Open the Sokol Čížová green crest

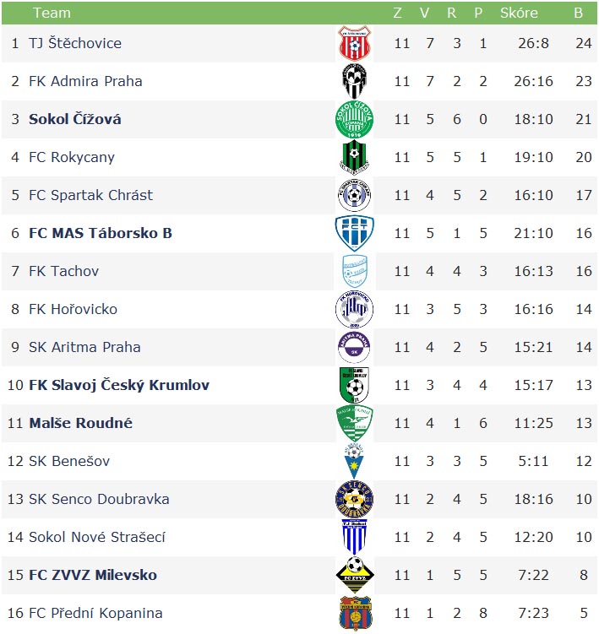(355, 119)
